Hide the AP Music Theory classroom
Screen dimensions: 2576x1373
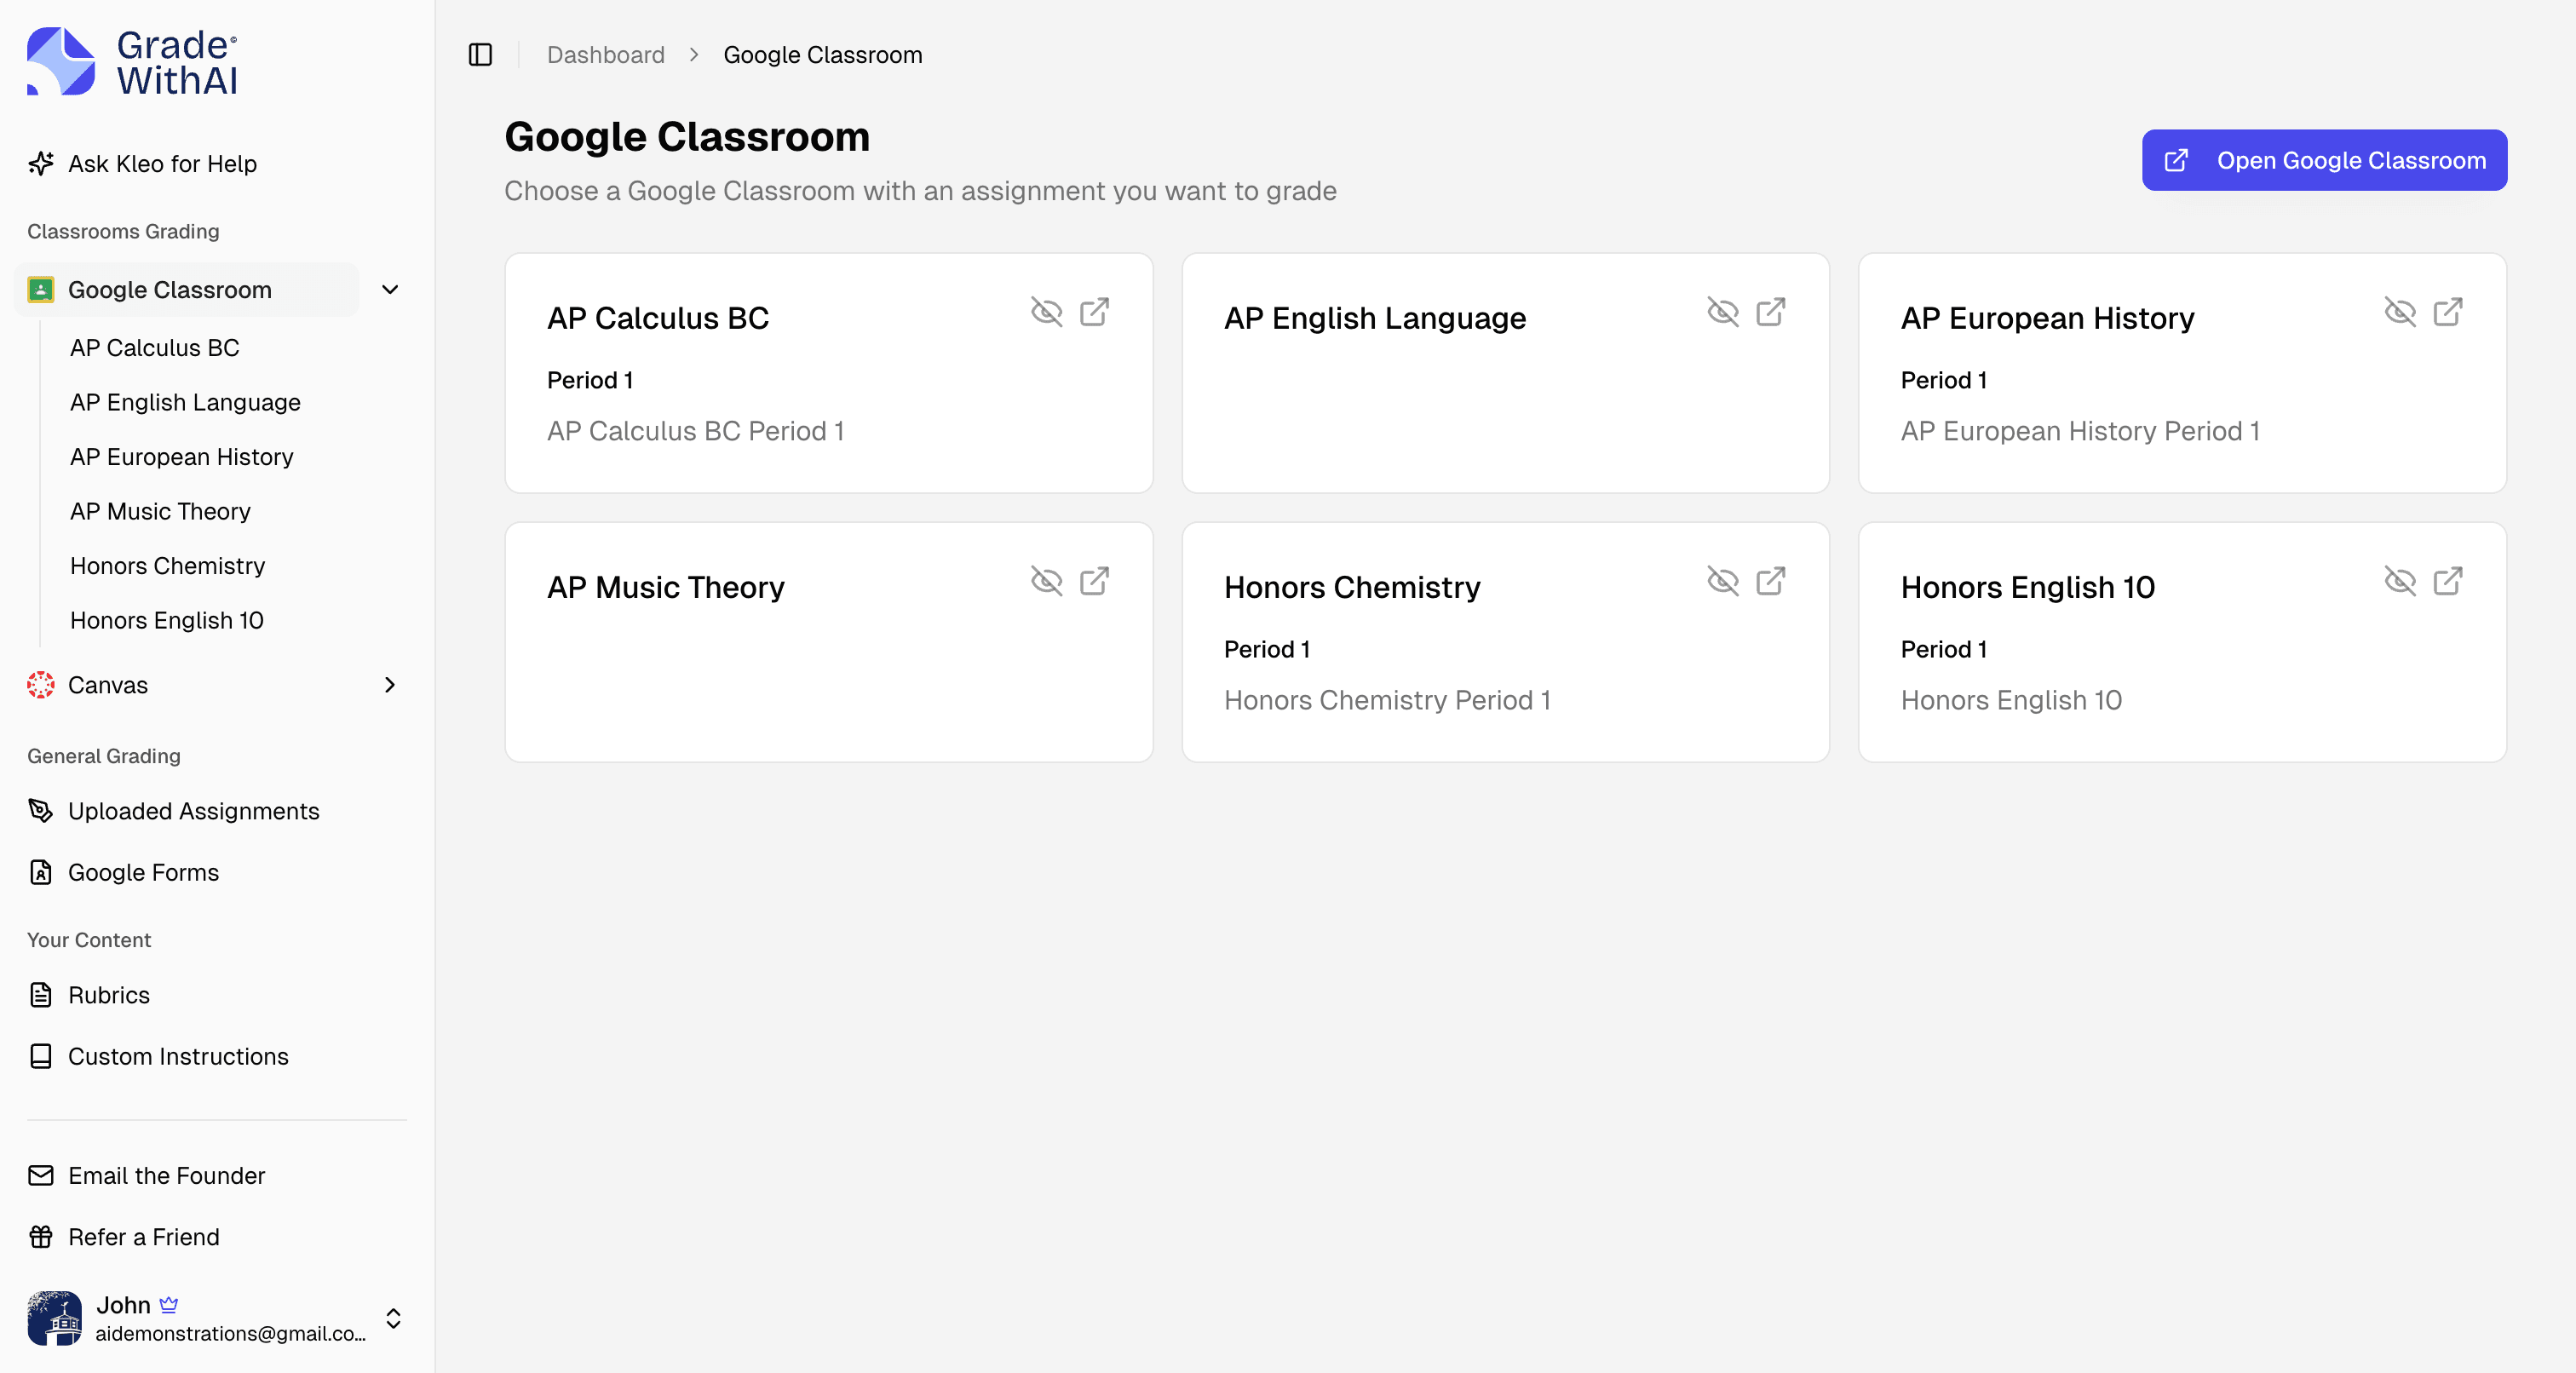coord(1046,581)
